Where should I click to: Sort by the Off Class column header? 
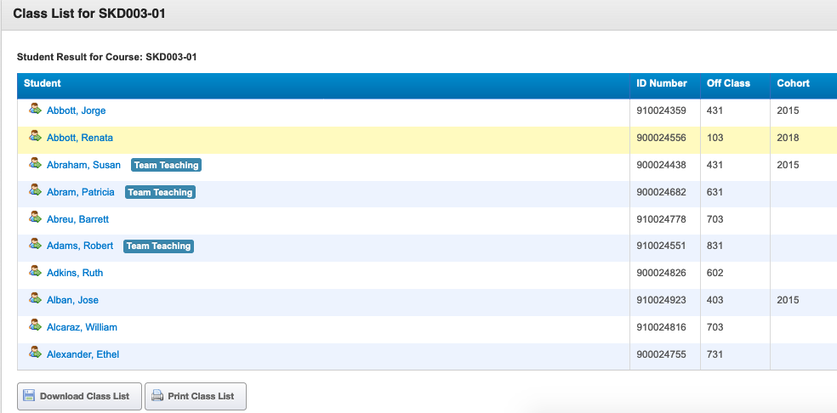click(728, 83)
